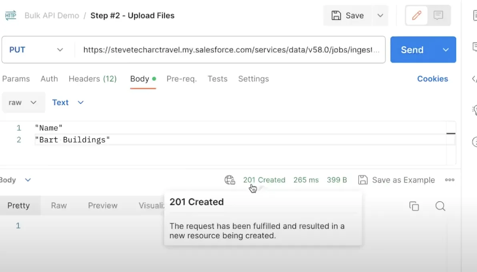Expand the Save options dropdown arrow
This screenshot has width=477, height=272.
pyautogui.click(x=380, y=15)
